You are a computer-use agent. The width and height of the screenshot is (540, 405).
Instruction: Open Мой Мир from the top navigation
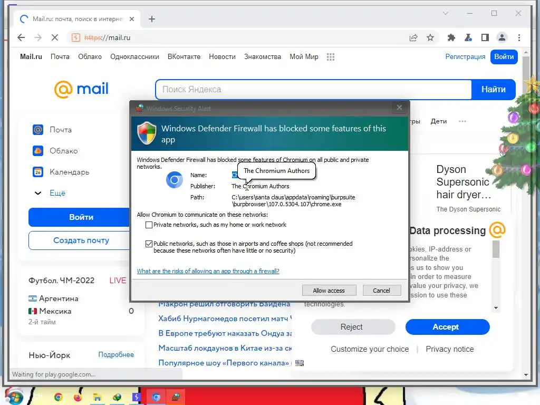(304, 57)
